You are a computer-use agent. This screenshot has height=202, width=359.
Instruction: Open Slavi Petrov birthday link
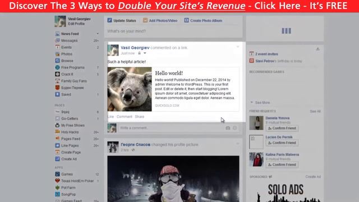tap(265, 61)
